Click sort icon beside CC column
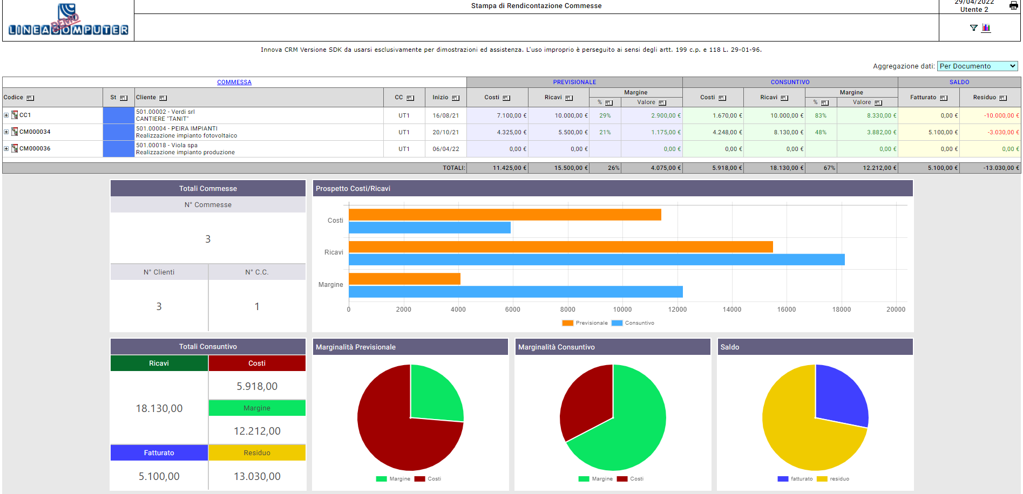Viewport: 1023px width, 494px height. (x=410, y=98)
